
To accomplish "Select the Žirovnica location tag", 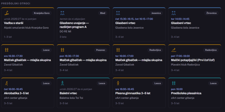I will [x=211, y=13].
